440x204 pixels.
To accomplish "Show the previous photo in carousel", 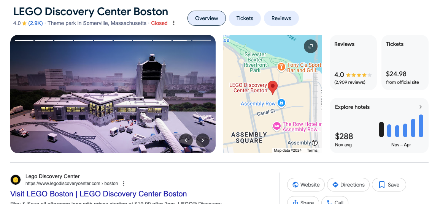I will click(186, 140).
